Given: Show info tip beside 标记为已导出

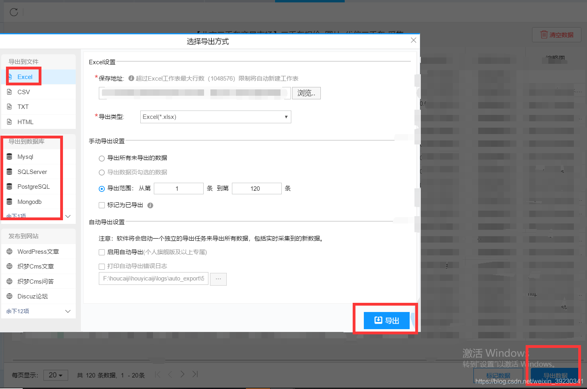Looking at the screenshot, I should (150, 205).
